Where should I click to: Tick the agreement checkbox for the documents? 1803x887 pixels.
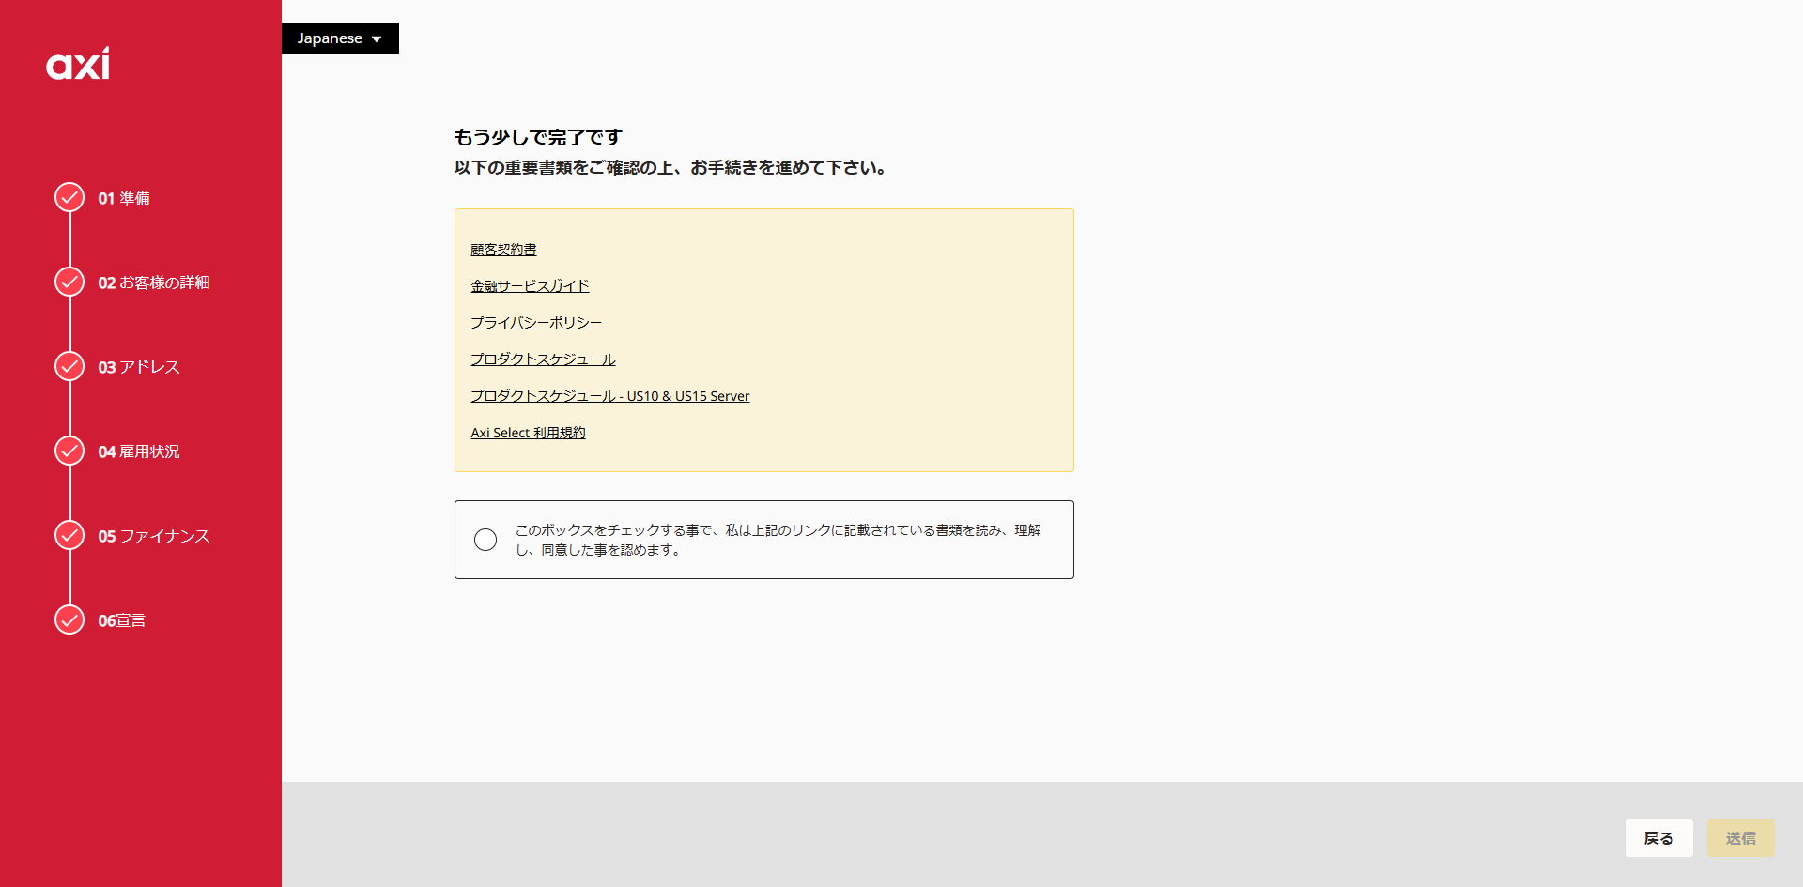point(485,540)
